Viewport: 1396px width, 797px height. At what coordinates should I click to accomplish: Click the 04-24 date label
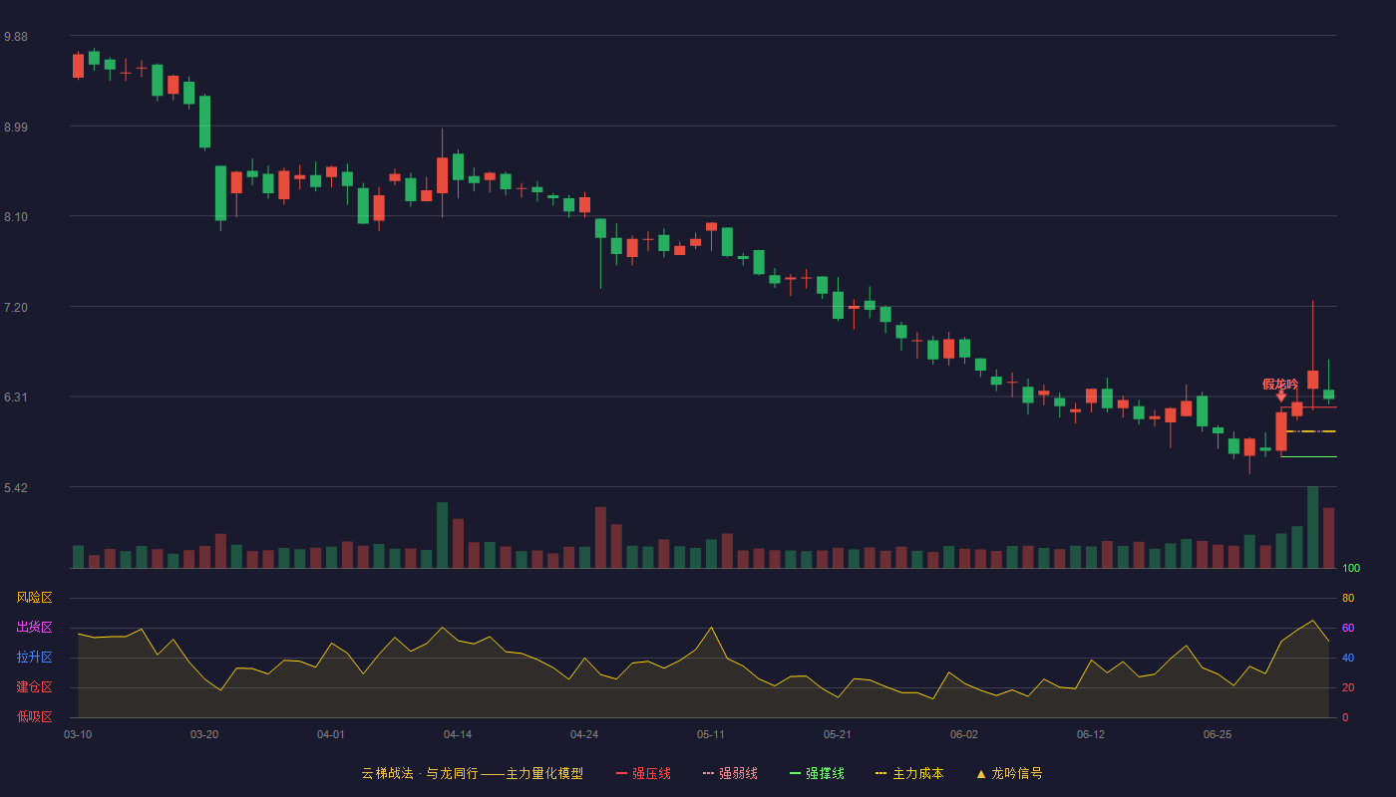[584, 734]
